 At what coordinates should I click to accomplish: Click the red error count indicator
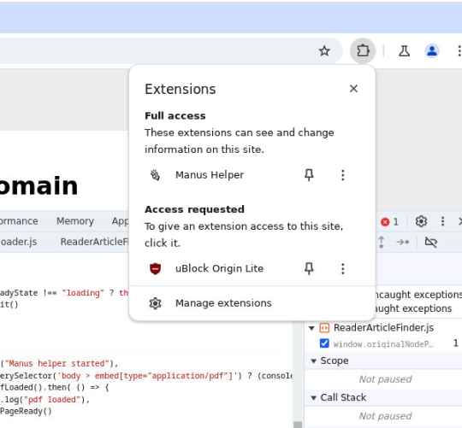click(389, 222)
